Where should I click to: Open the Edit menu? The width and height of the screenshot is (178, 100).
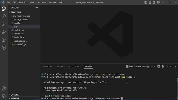(14, 2)
